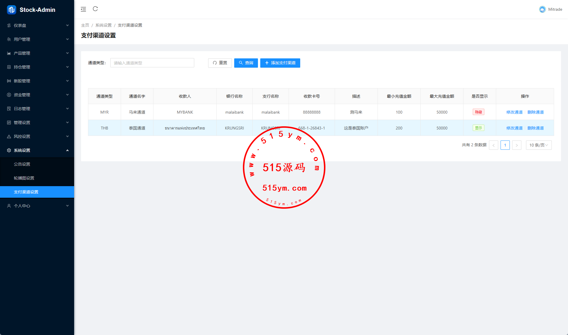Click the 风控设置 warning triangle icon
This screenshot has width=568, height=335.
coord(9,136)
